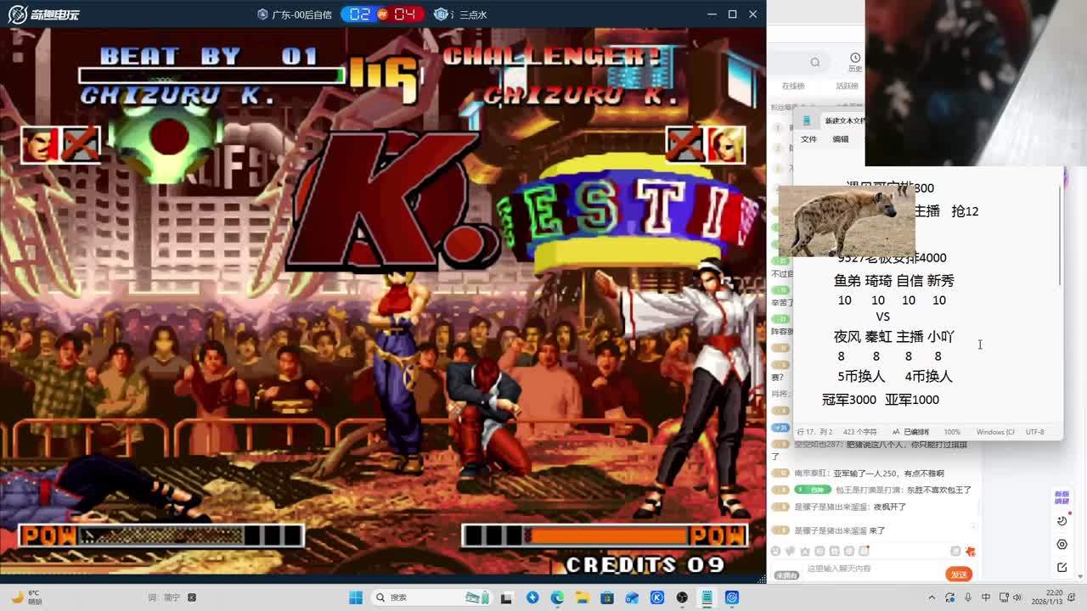Viewport: 1087px width, 611px height.
Task: Open the UTF-8 encoding selector in Notepad
Action: [x=1034, y=432]
